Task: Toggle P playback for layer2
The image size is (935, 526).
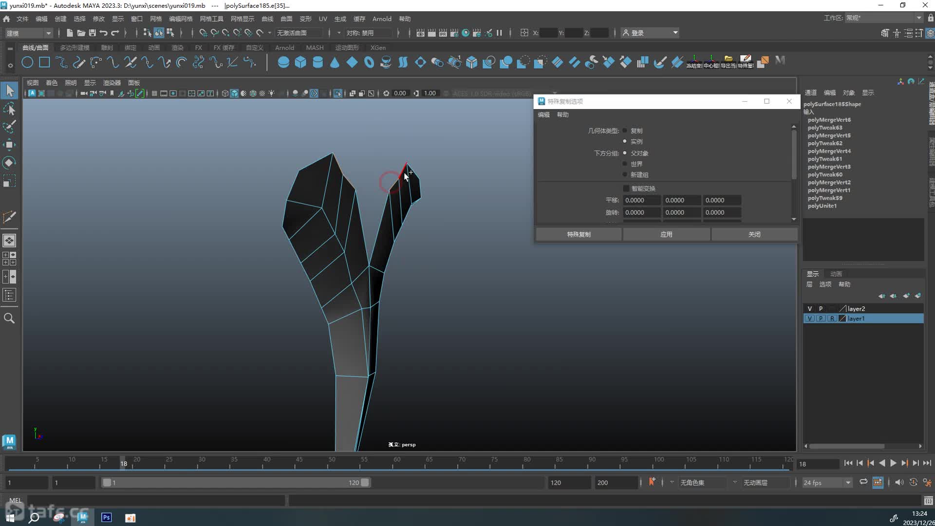Action: tap(821, 309)
